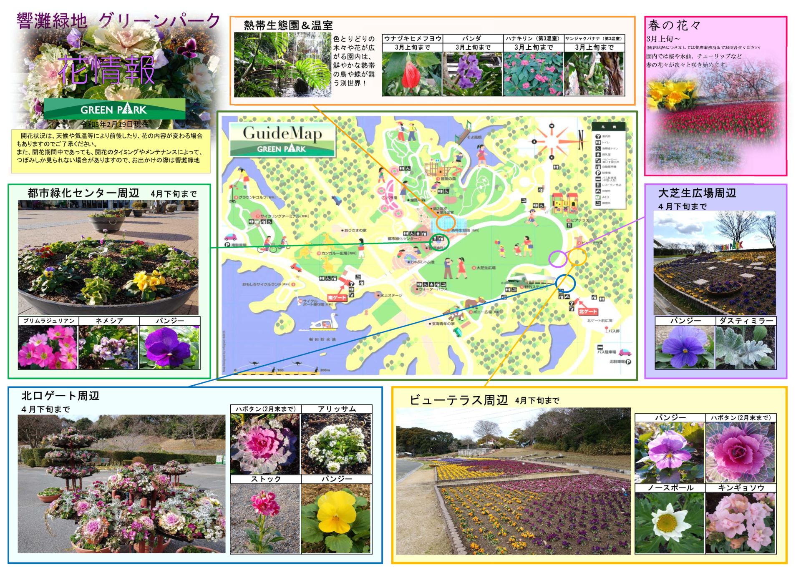Click the ノースポール white daisy photo
801x575 pixels.
pyautogui.click(x=669, y=523)
